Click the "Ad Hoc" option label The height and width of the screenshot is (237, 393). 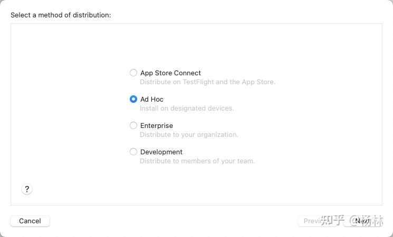coord(152,99)
